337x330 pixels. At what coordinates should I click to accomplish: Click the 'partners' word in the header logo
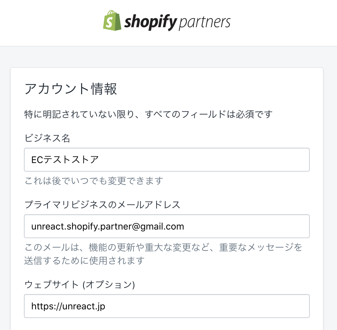tap(204, 22)
